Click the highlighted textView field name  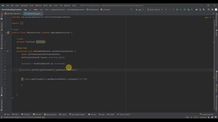41,42
